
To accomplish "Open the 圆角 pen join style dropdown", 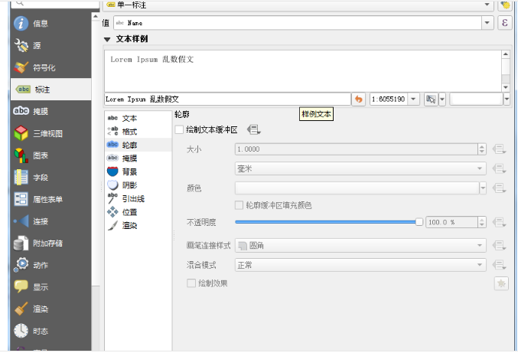I will (360, 245).
